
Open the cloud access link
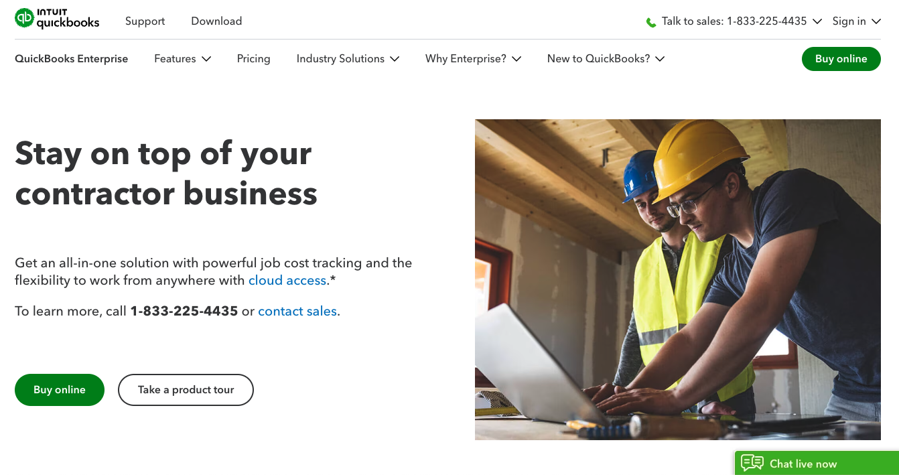tap(287, 280)
